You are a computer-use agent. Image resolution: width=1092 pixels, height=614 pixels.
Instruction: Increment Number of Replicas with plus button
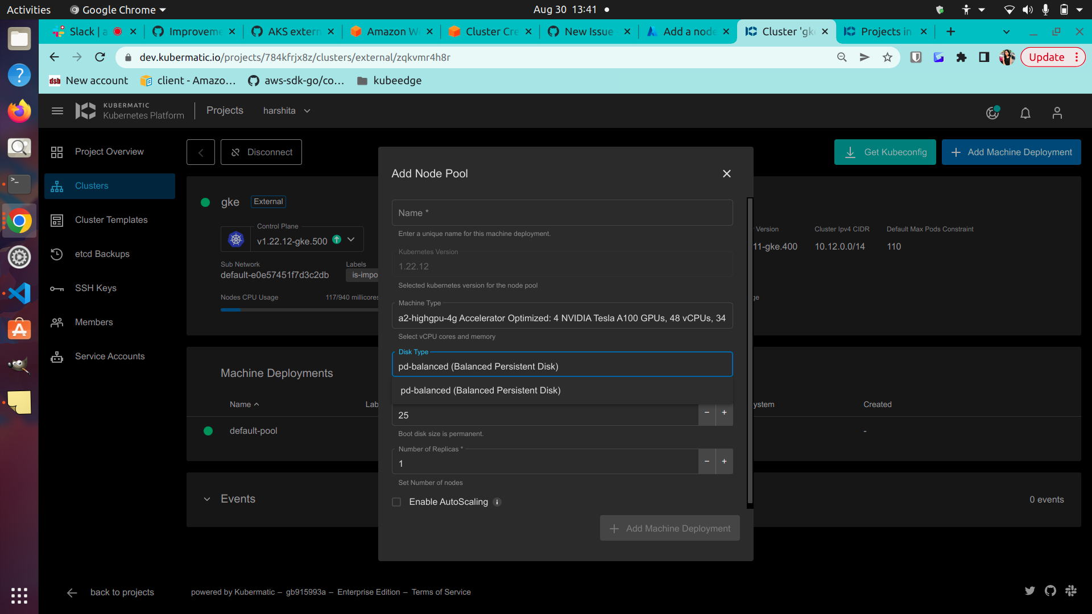pyautogui.click(x=723, y=461)
